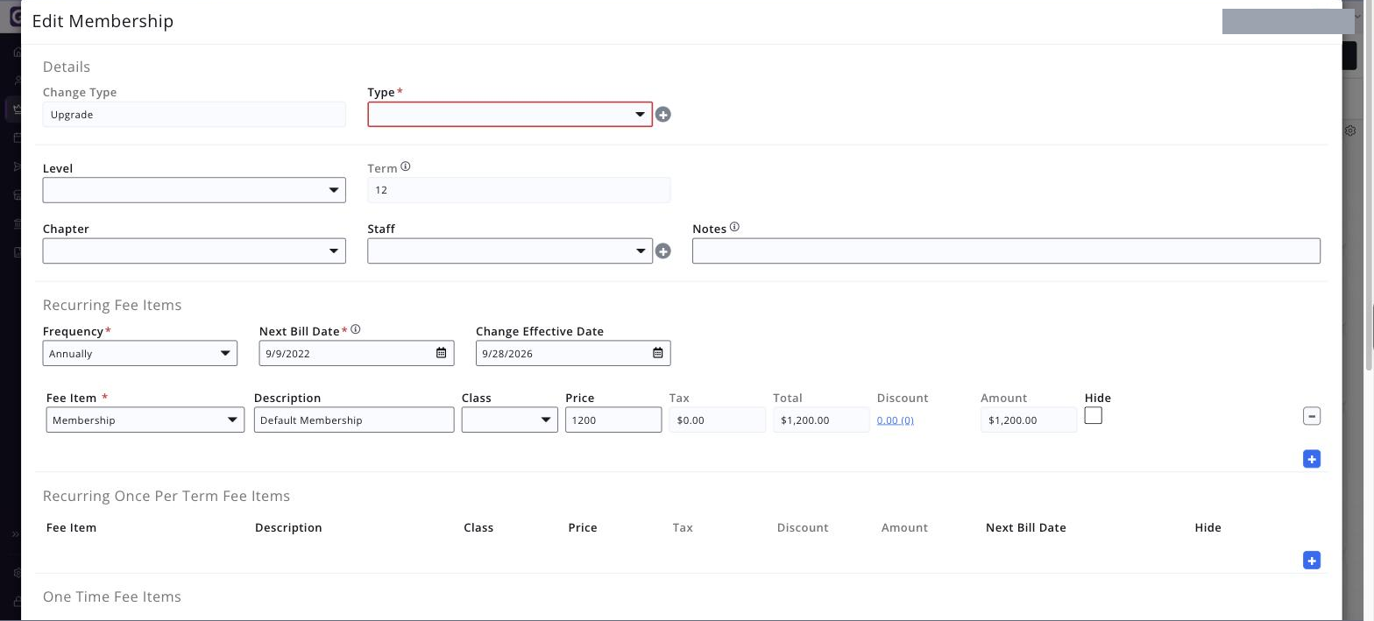Click the Tax field showing $0.00

coord(718,420)
